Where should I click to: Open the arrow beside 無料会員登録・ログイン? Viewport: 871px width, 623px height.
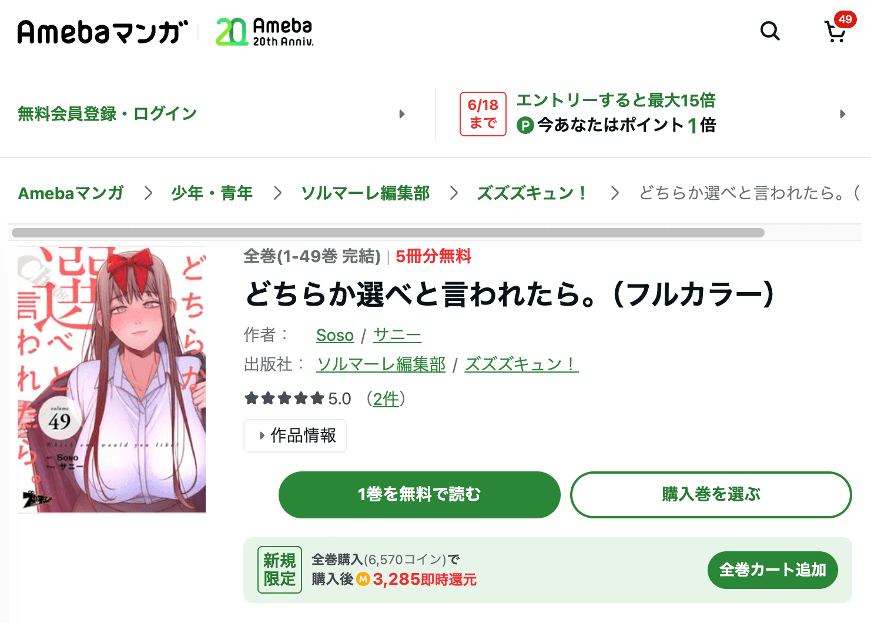[x=402, y=114]
